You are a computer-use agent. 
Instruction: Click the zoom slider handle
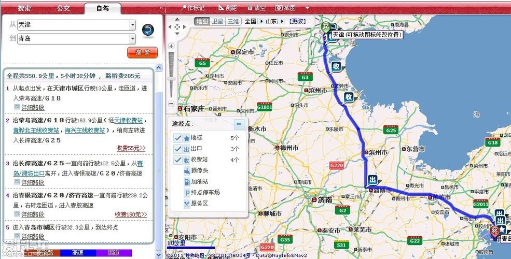click(171, 79)
